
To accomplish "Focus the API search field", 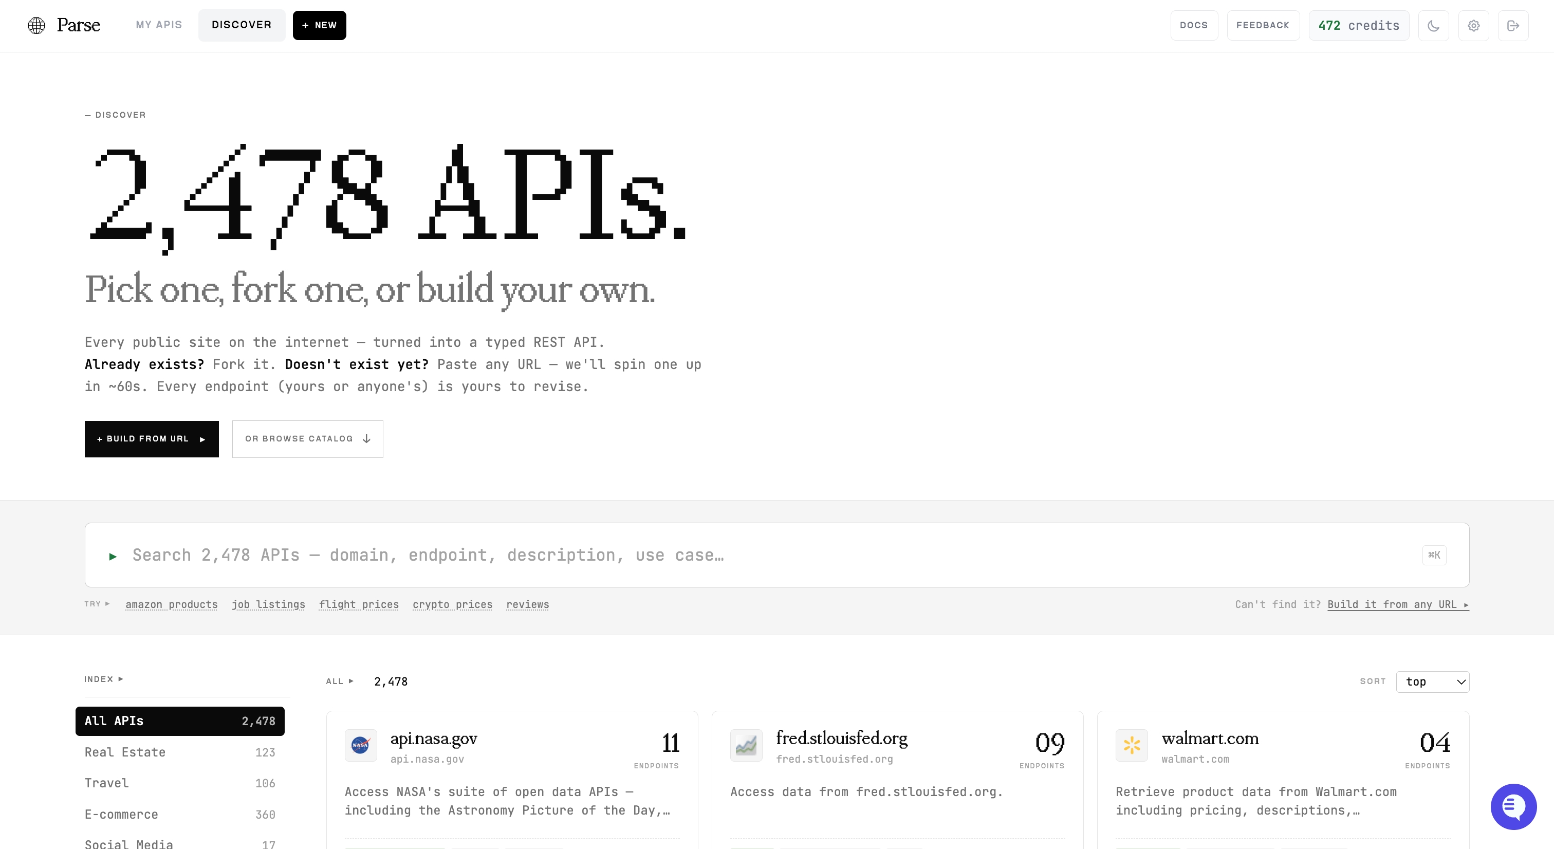I will tap(776, 555).
